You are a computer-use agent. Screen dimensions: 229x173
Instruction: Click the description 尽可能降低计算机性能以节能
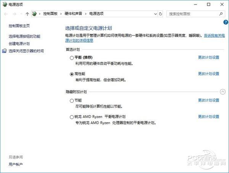click(99, 107)
